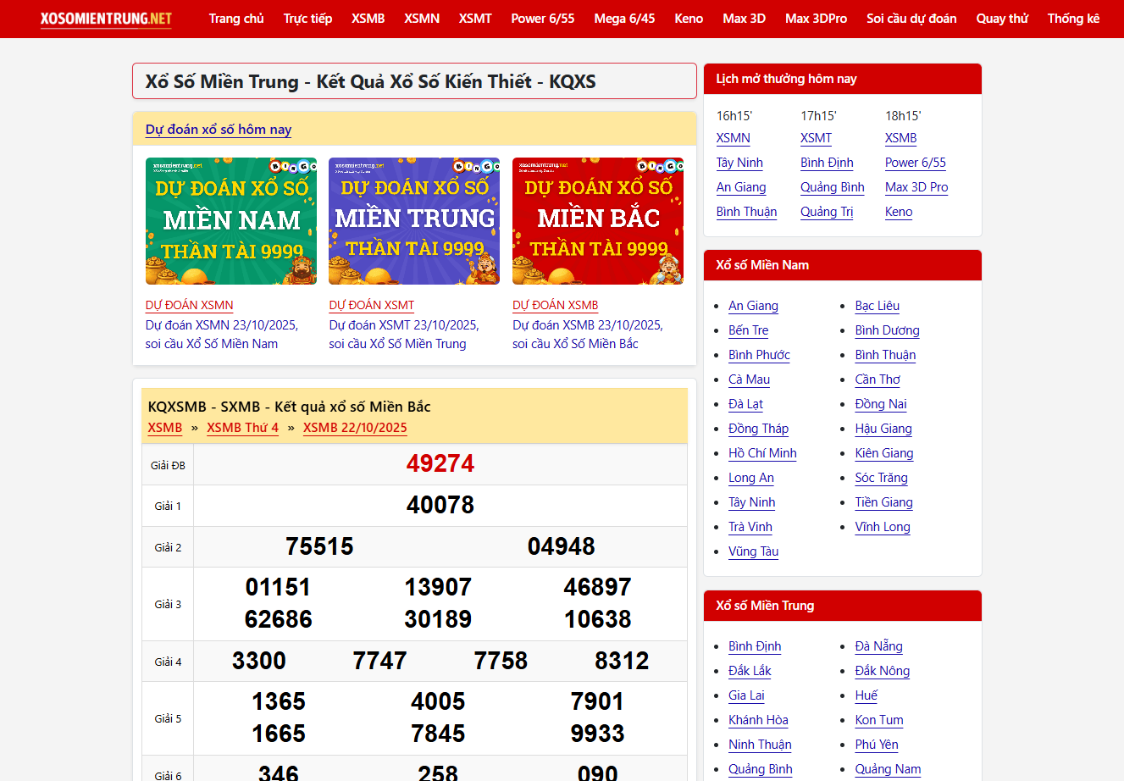The height and width of the screenshot is (781, 1124).
Task: Go to Trang chủ in the top menu
Action: tap(236, 19)
